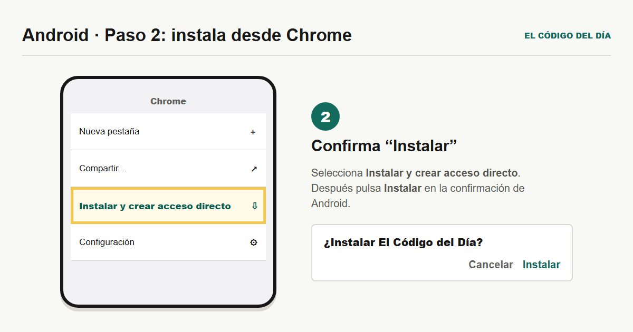Viewport: 633px width, 332px height.
Task: Click the Chrome title in the phone mockup
Action: [x=168, y=101]
